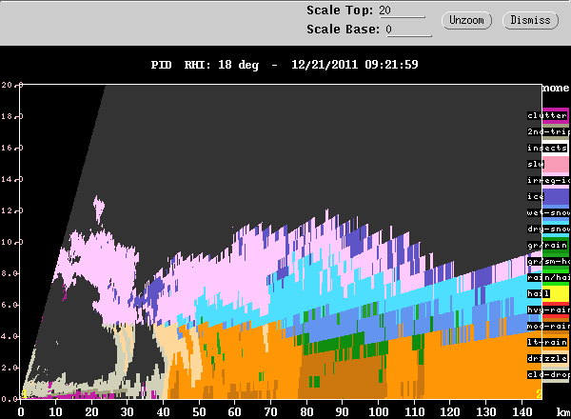
Task: Click the 'Scale Top:' label
Action: (340, 10)
